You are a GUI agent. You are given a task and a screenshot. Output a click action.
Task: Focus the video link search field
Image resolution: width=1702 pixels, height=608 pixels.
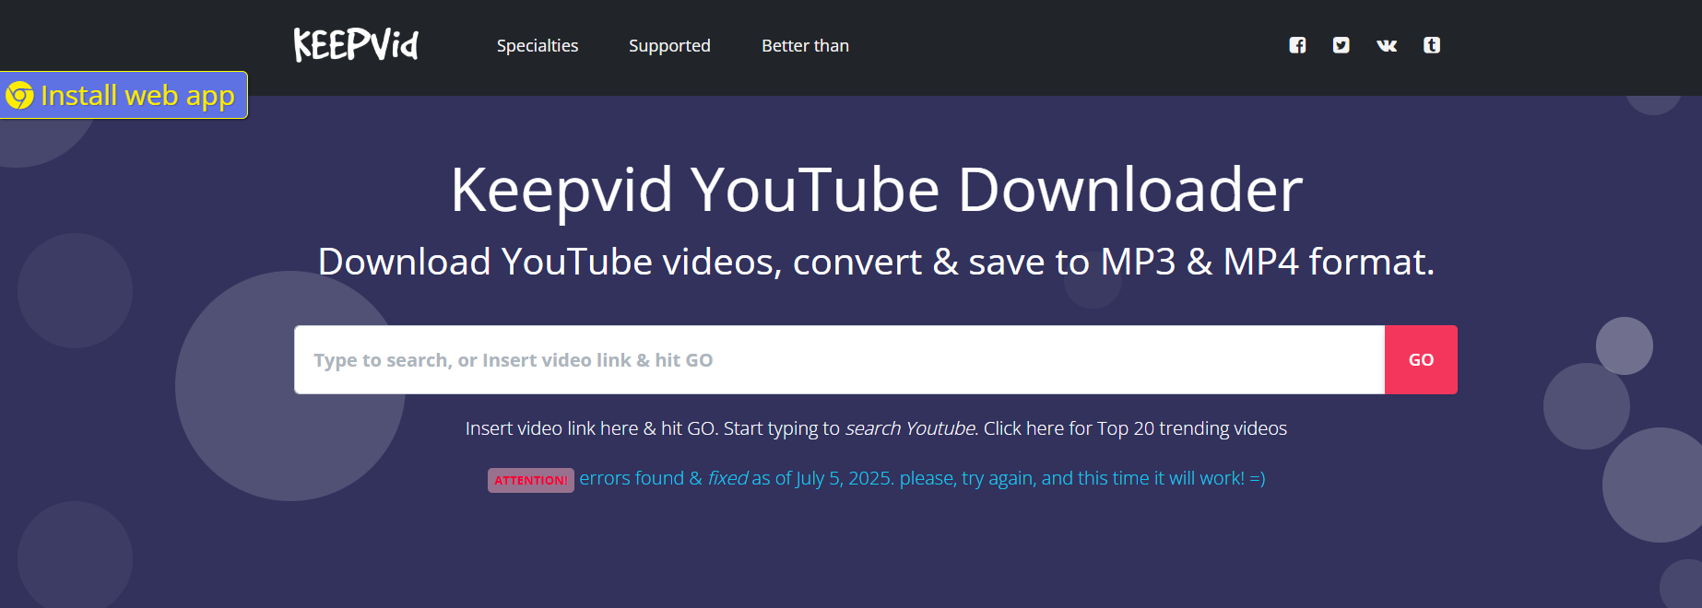coord(839,359)
